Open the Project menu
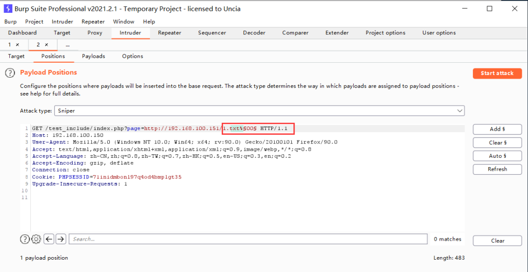The height and width of the screenshot is (272, 528). (34, 22)
